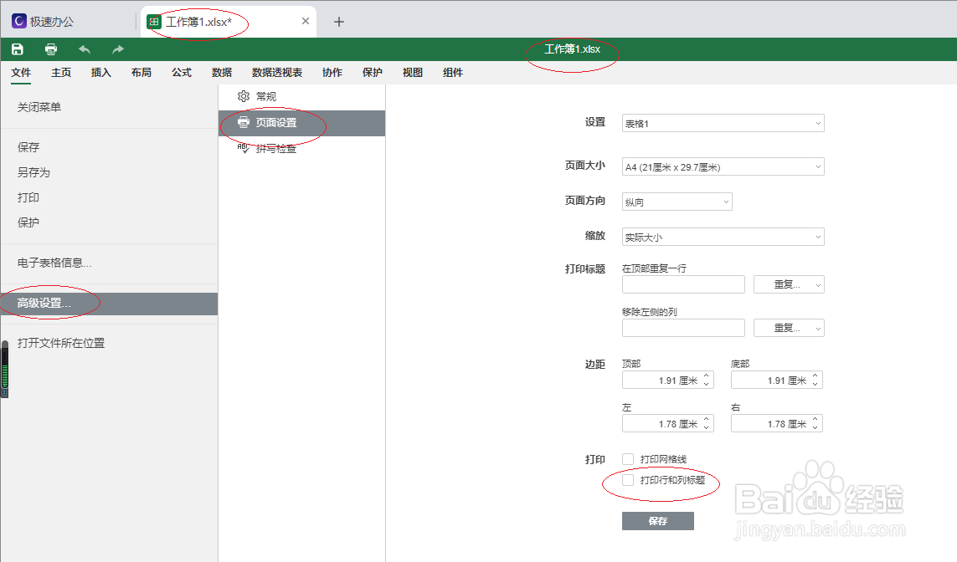Image resolution: width=957 pixels, height=562 pixels.
Task: Click the 顶部 margin input field
Action: pyautogui.click(x=667, y=379)
